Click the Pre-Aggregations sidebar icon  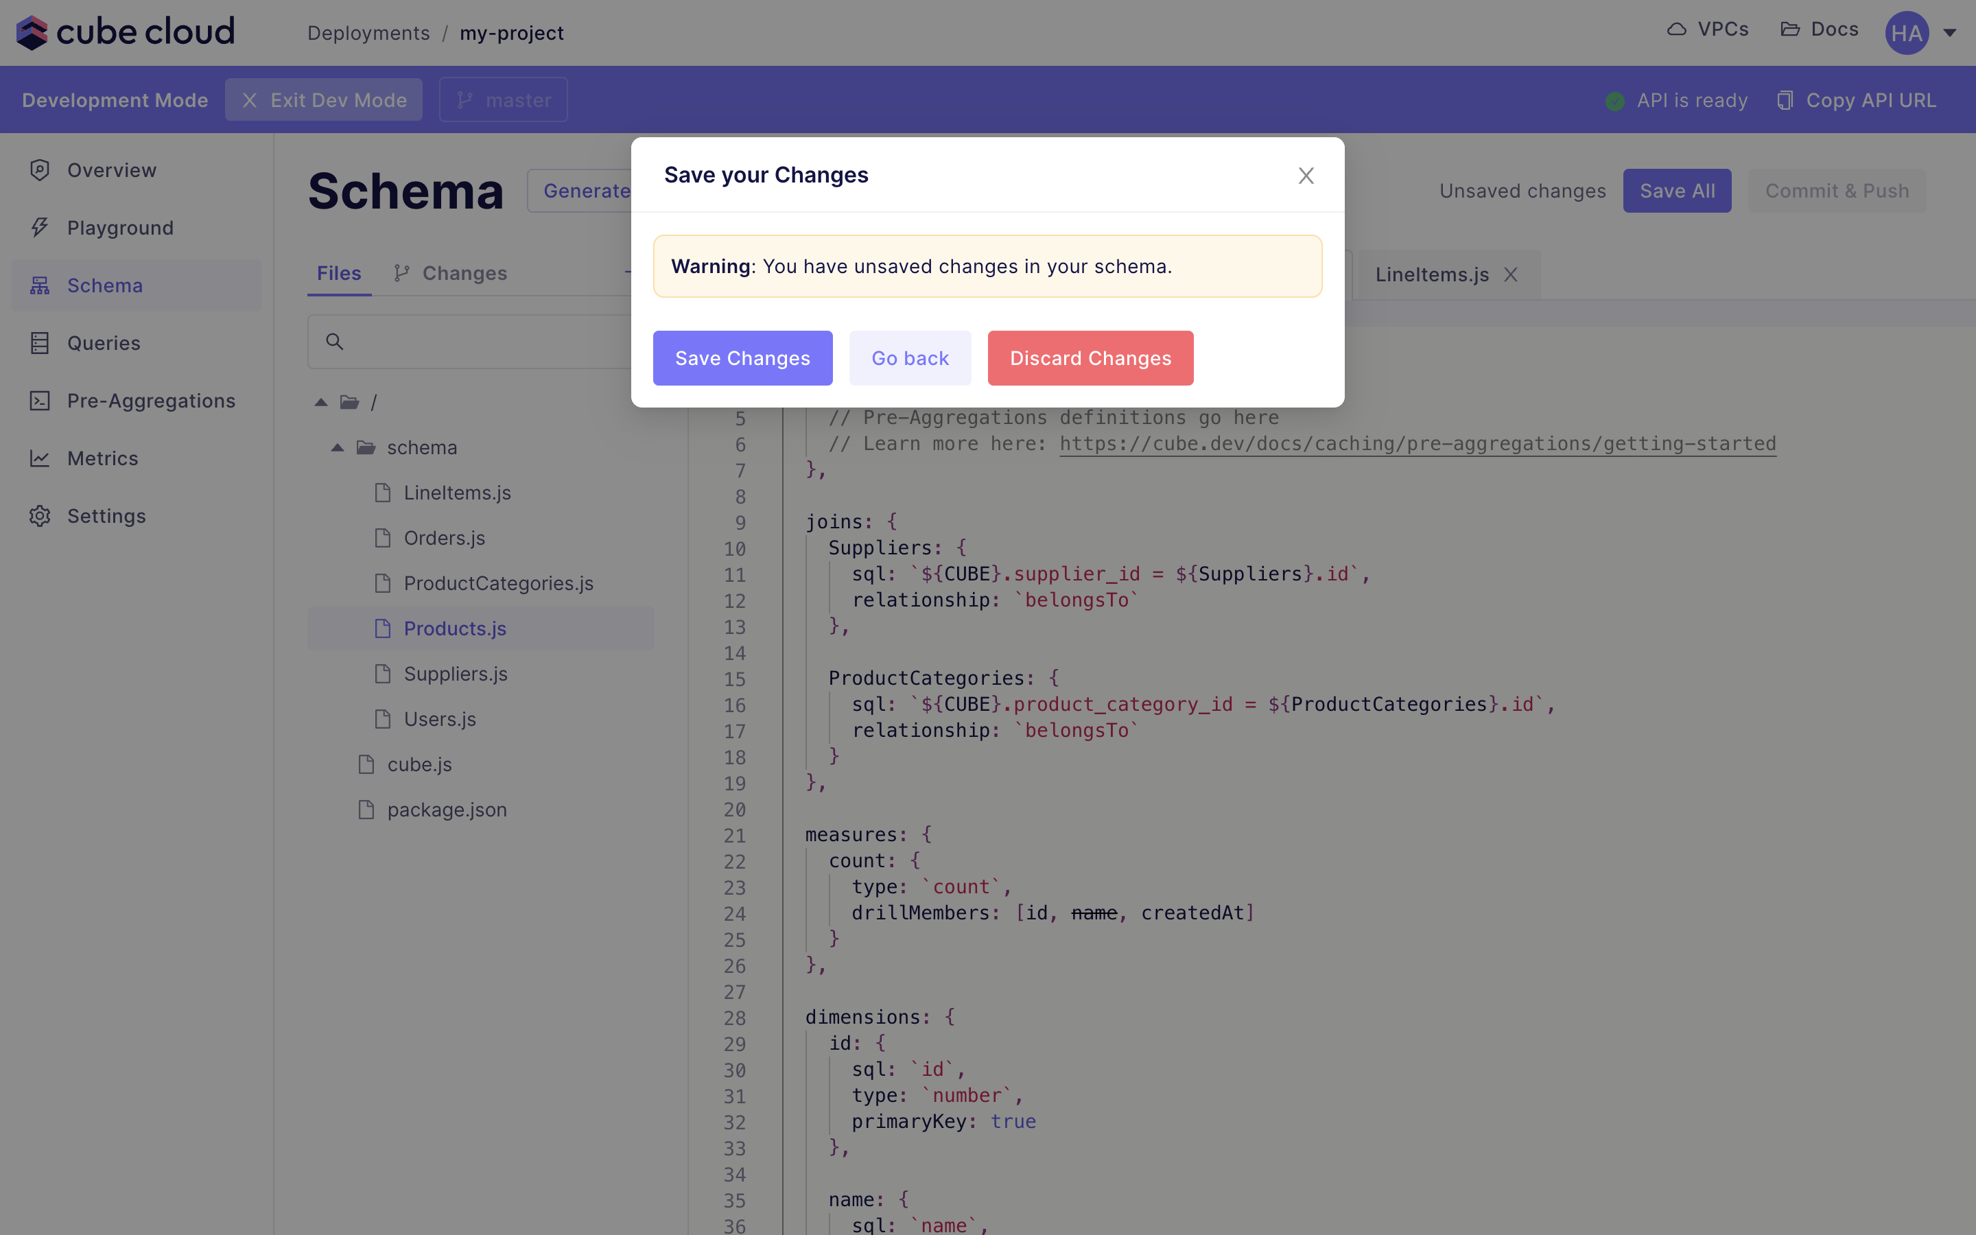40,400
